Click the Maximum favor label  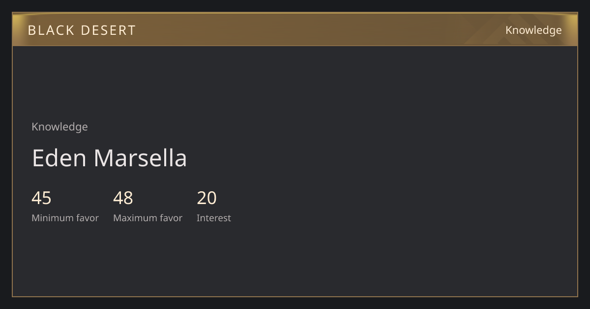(x=147, y=218)
